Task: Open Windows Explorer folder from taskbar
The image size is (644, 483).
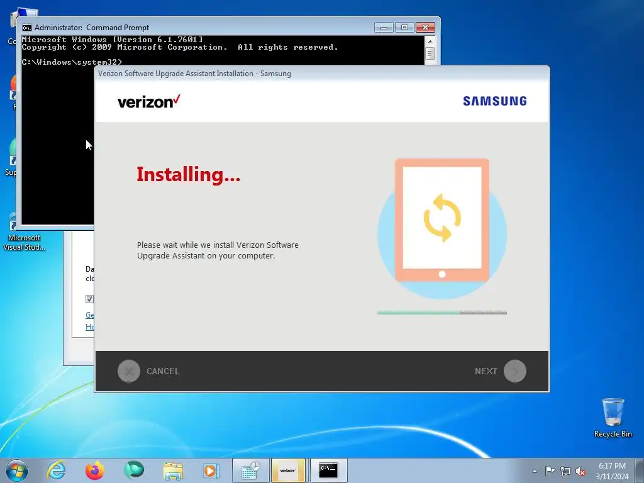Action: point(173,470)
